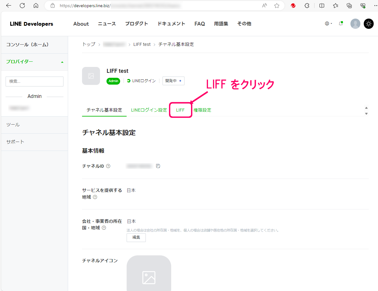378x291 pixels.
Task: Click the Trend Micro toolbar icon
Action: pyautogui.click(x=293, y=5)
